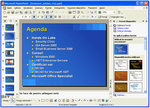Image resolution: width=150 pixels, height=108 pixels.
Task: Click the Răsfoire browse link
Action: [122, 95]
